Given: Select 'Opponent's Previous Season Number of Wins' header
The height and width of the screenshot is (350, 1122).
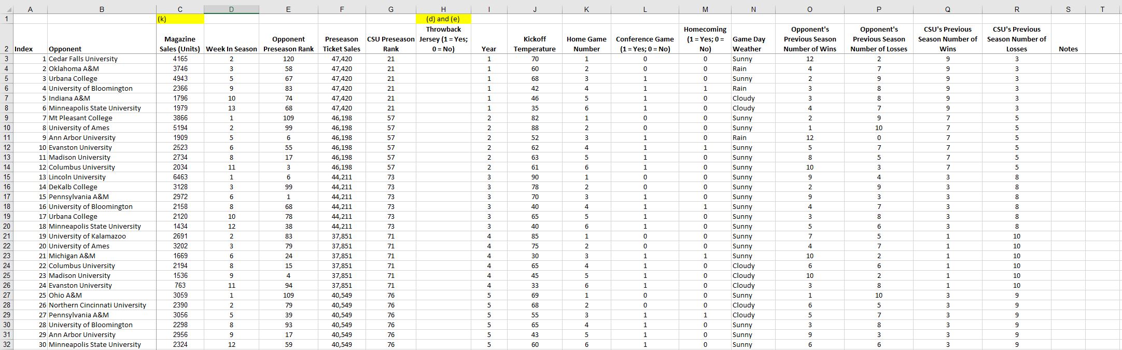Looking at the screenshot, I should (x=810, y=39).
